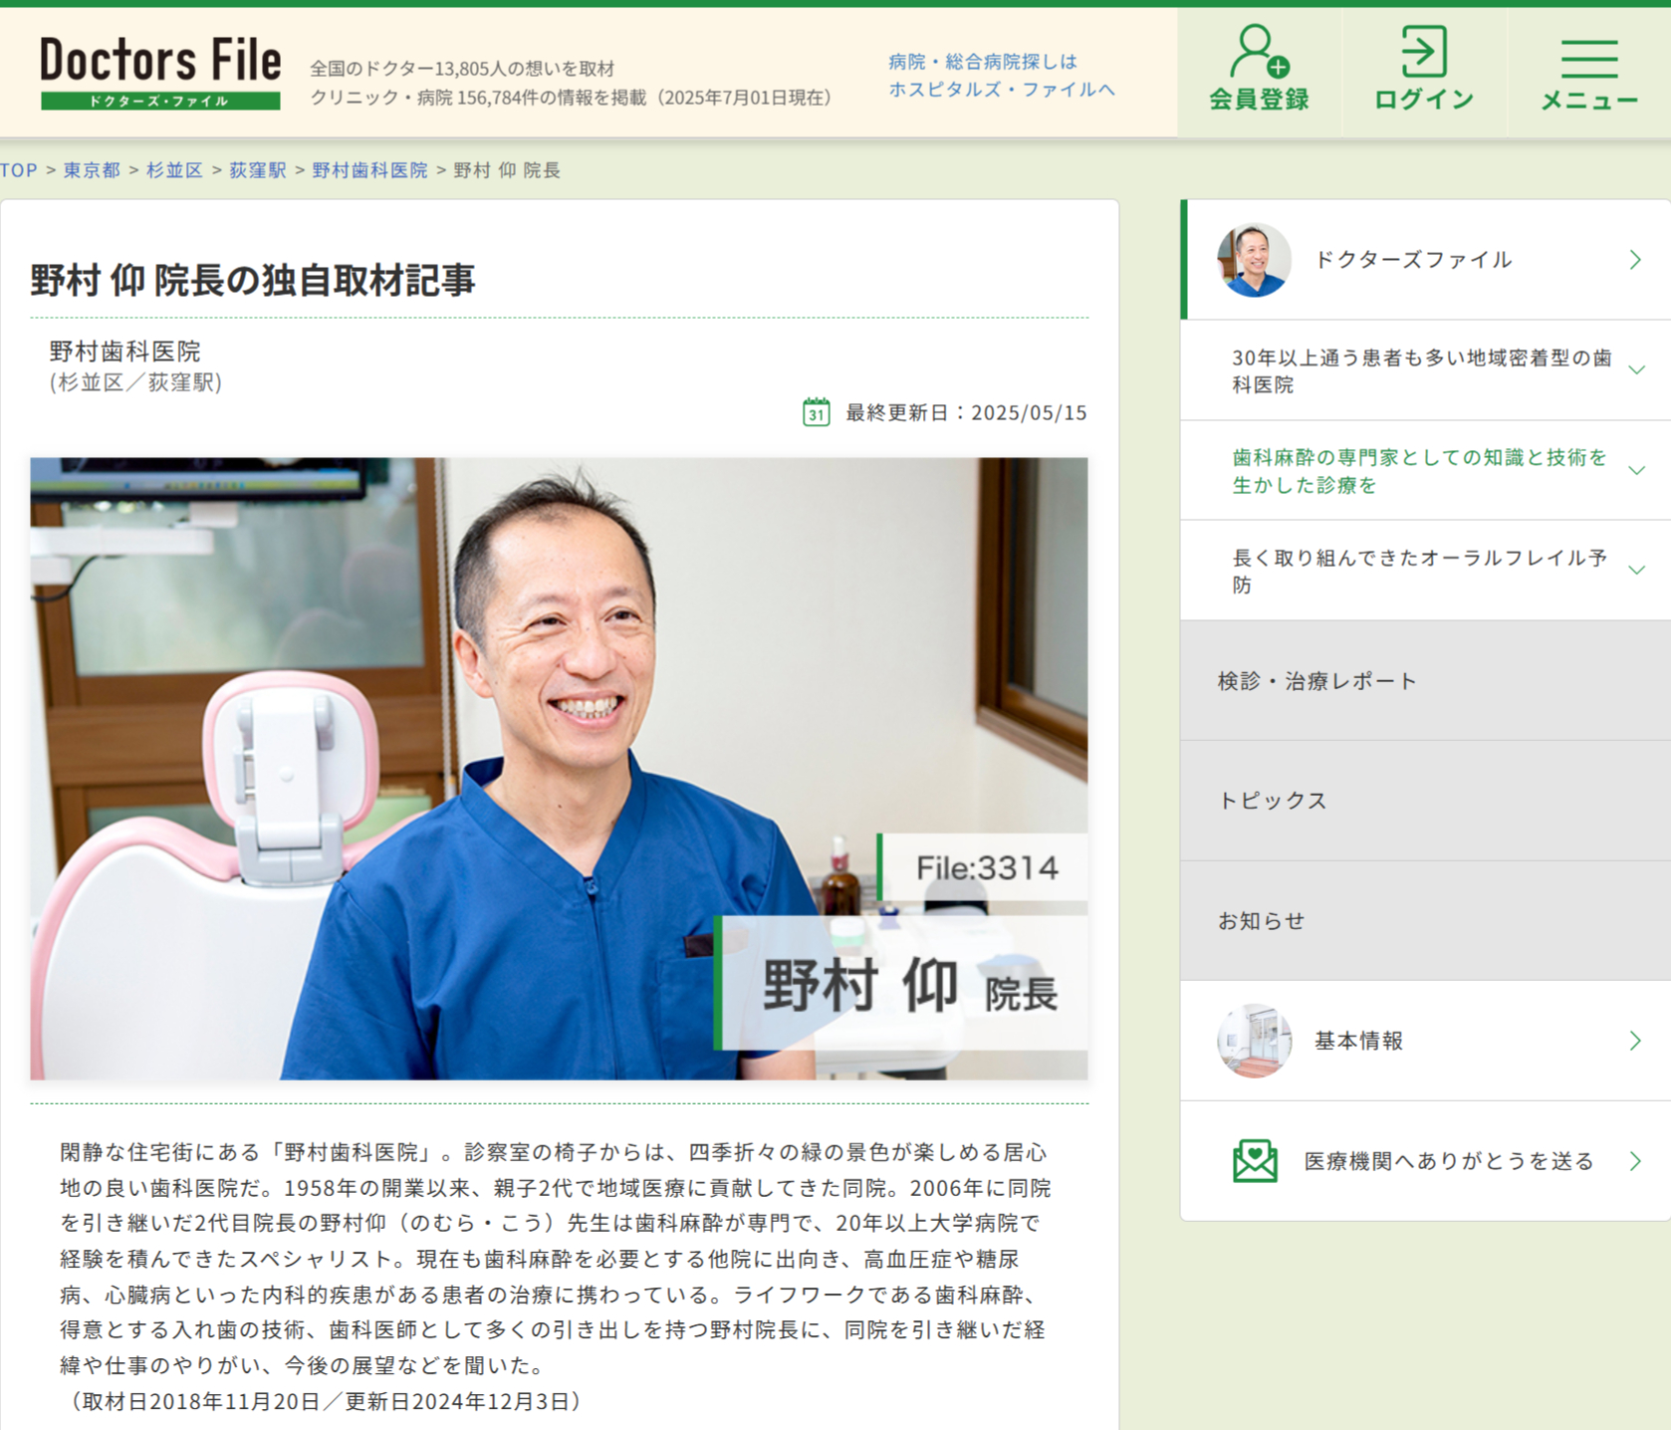Open the hamburger menu (メニュー)
This screenshot has height=1430, width=1671.
click(x=1588, y=60)
